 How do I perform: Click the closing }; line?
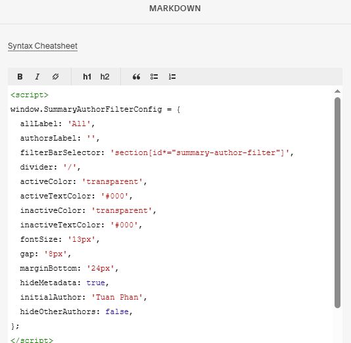(x=15, y=326)
